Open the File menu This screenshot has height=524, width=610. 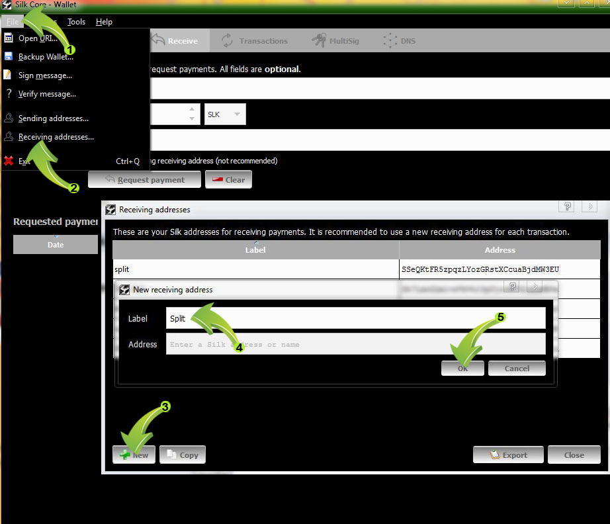click(x=13, y=22)
